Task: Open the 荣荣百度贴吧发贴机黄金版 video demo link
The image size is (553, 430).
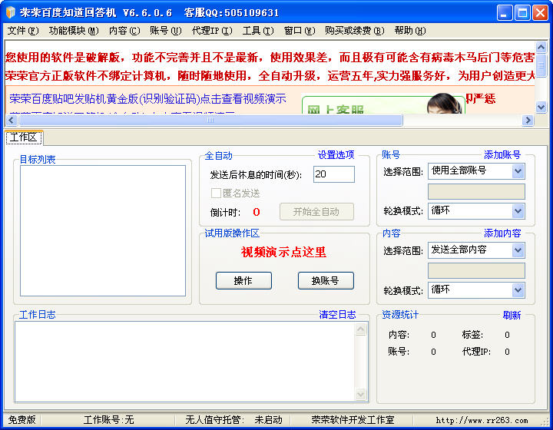Action: click(x=147, y=99)
